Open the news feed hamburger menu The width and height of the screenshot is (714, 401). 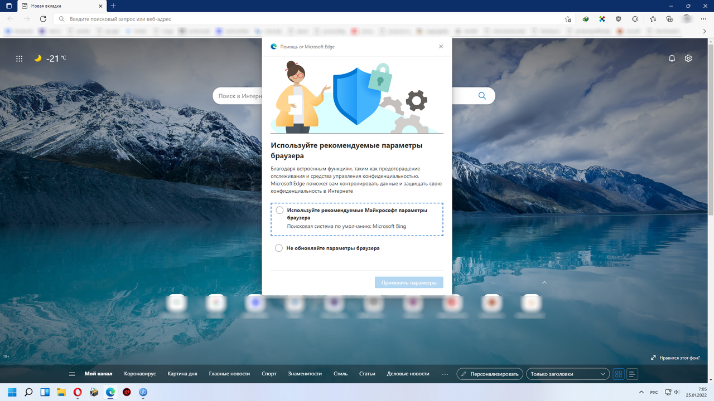[x=72, y=374]
